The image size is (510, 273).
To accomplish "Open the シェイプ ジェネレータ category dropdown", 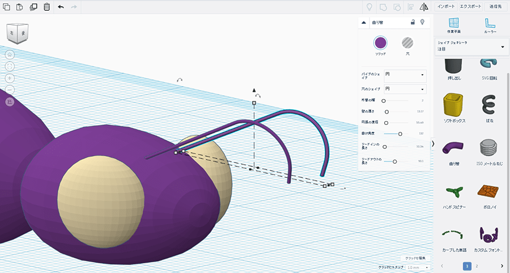I will click(x=471, y=47).
